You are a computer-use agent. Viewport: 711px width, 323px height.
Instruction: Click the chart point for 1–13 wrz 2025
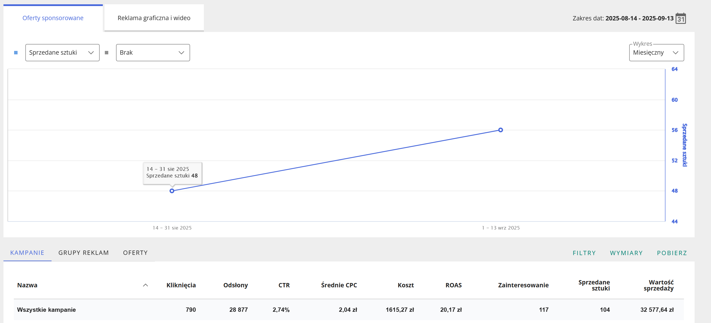pos(501,130)
